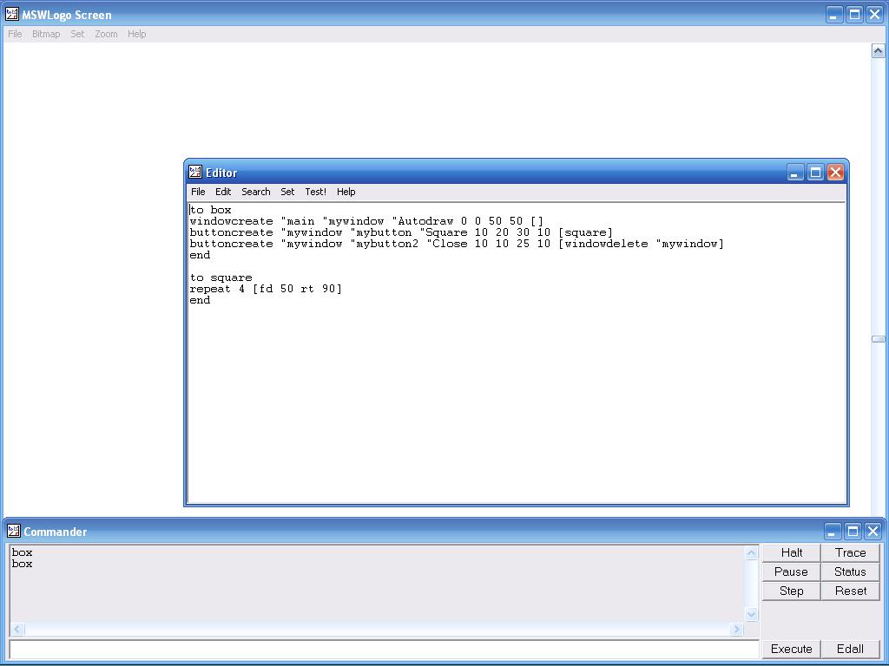Click the Pause button in Commander
This screenshot has width=889, height=666.
792,572
